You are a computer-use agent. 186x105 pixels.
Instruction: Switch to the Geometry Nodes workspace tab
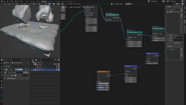[x=44, y=1]
